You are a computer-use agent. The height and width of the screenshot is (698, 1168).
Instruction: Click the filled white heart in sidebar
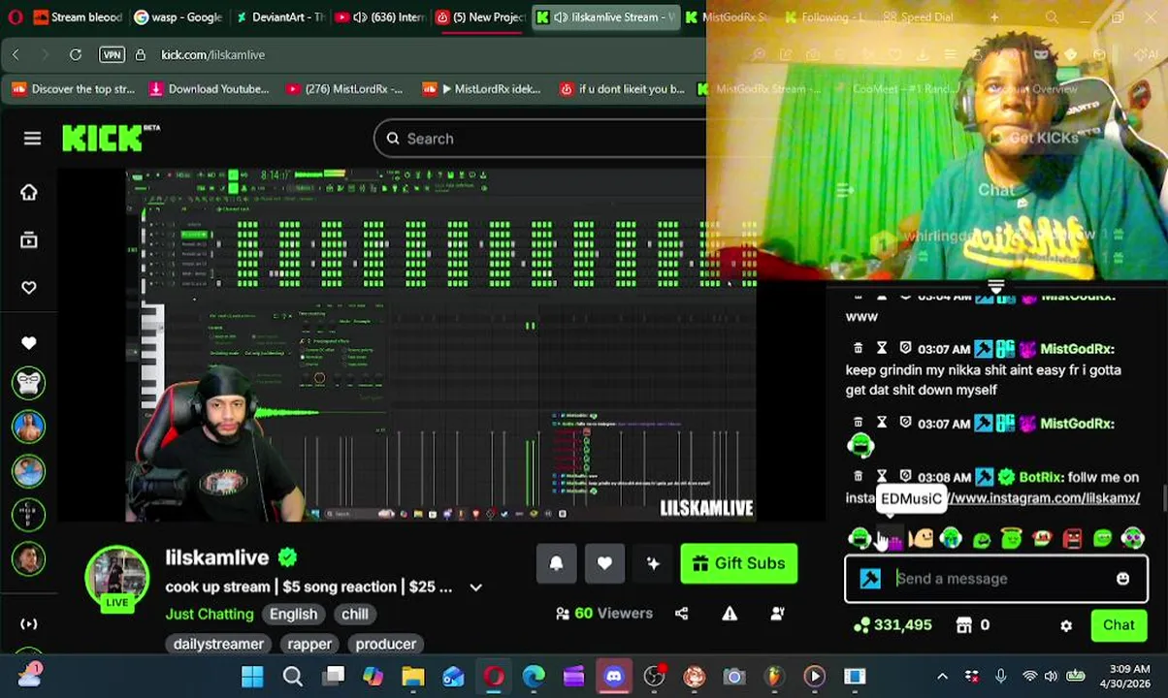pyautogui.click(x=29, y=342)
